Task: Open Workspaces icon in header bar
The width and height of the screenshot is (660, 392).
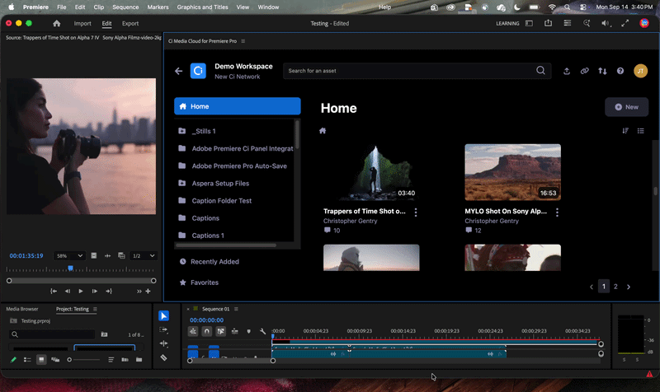Action: (529, 24)
